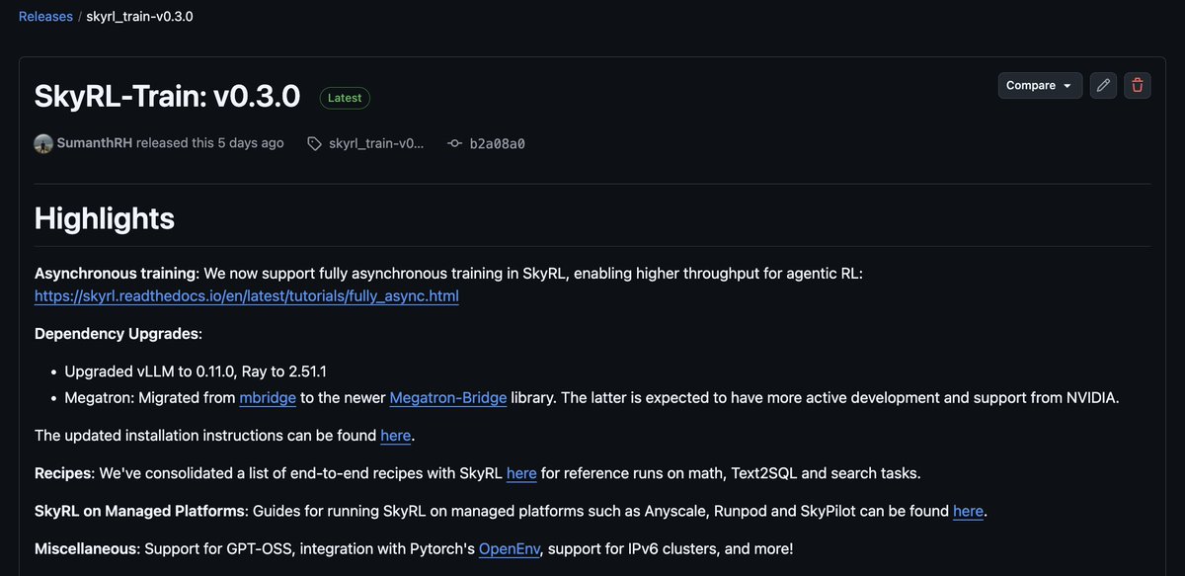
Task: Go to the Releases breadcrumb link
Action: click(45, 17)
